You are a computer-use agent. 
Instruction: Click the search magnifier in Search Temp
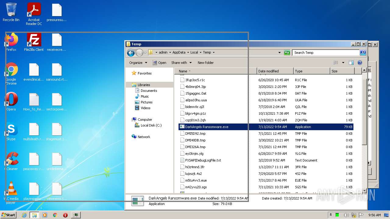363,53
